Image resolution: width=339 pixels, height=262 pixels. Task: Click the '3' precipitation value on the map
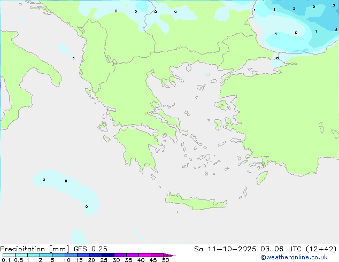tap(334, 5)
